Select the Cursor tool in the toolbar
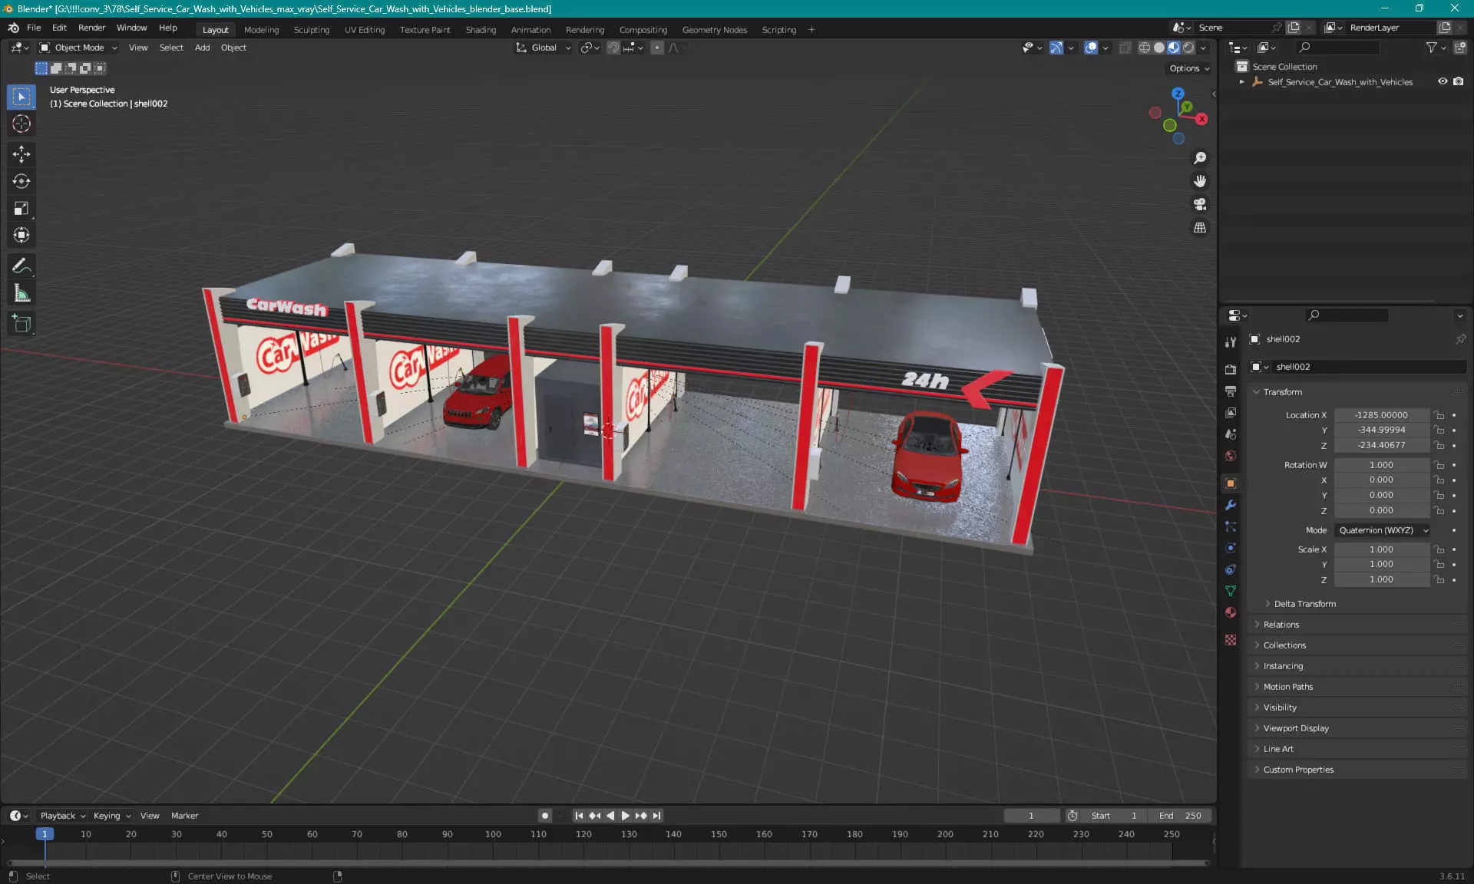The image size is (1474, 884). pos(21,124)
